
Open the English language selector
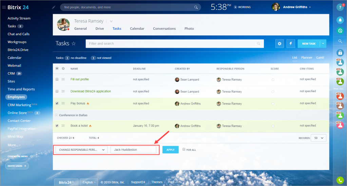point(89,182)
